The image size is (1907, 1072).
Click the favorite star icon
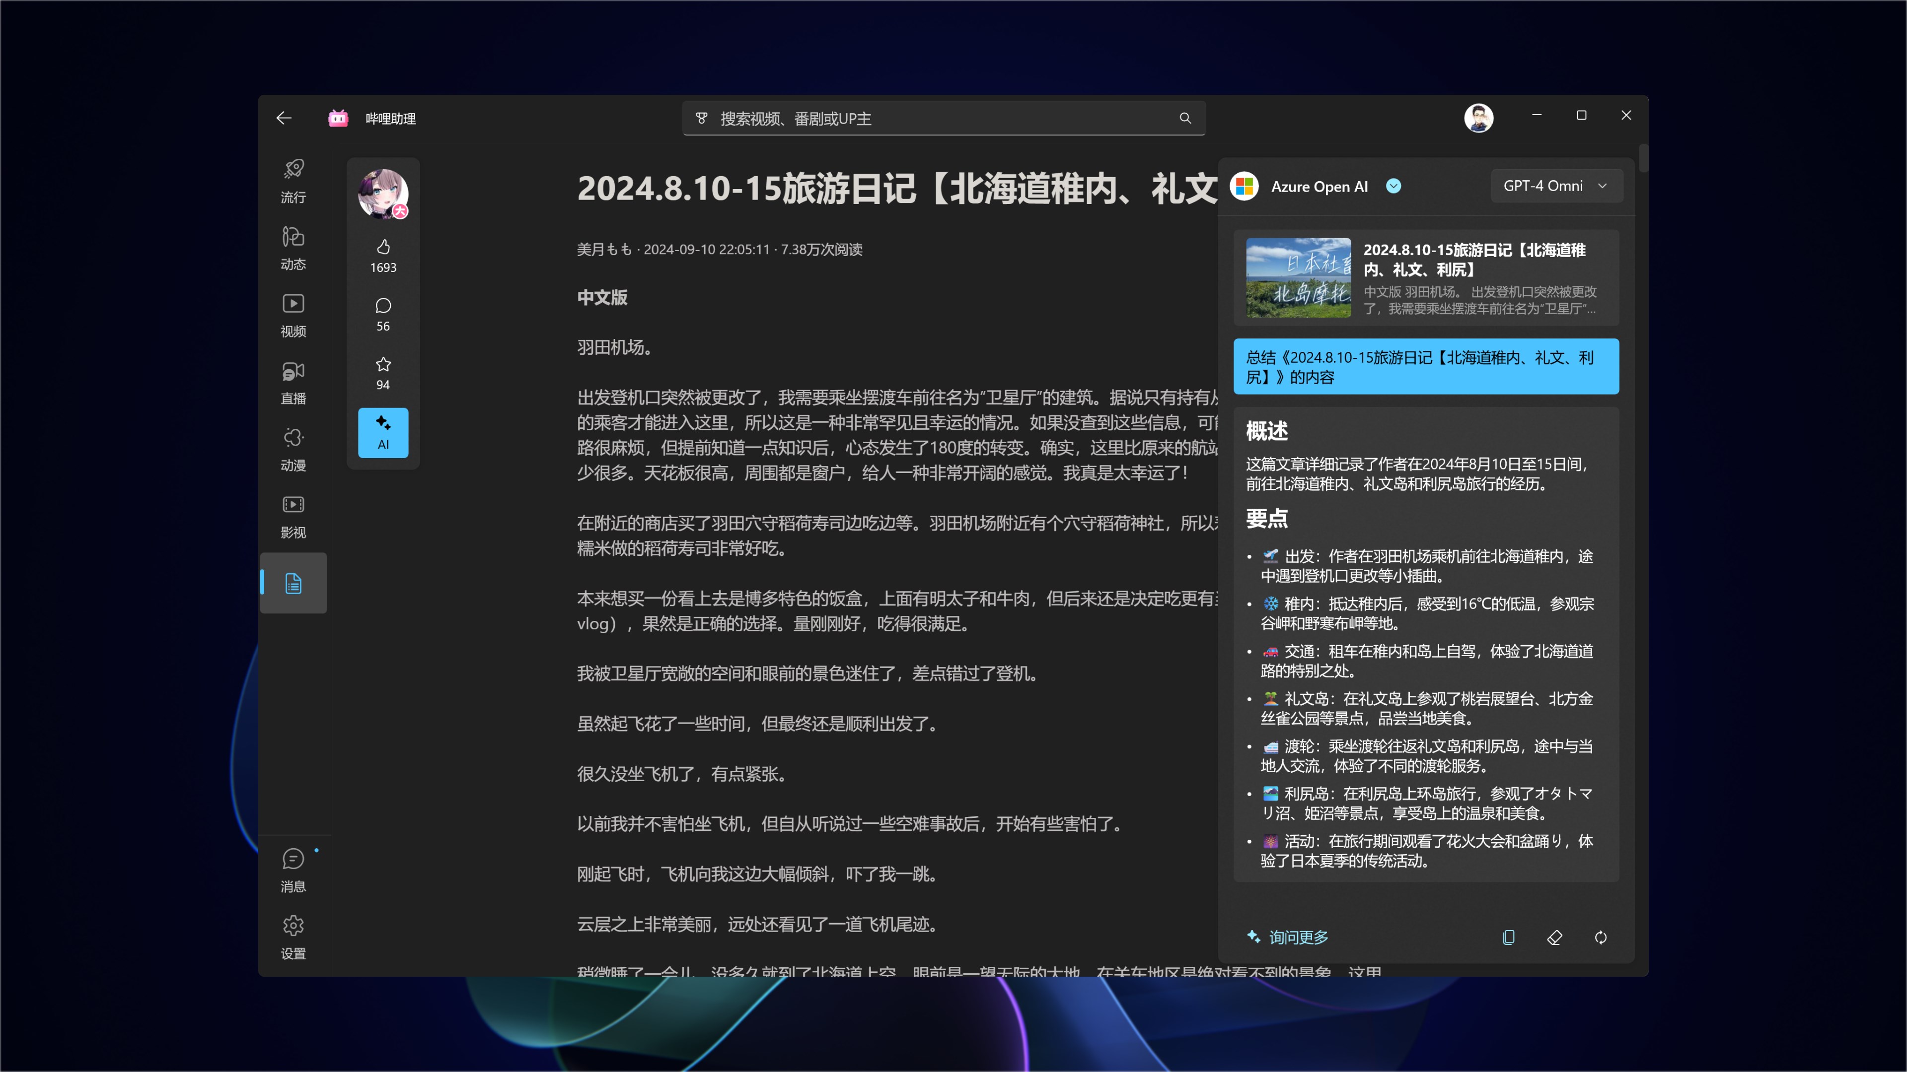tap(383, 364)
